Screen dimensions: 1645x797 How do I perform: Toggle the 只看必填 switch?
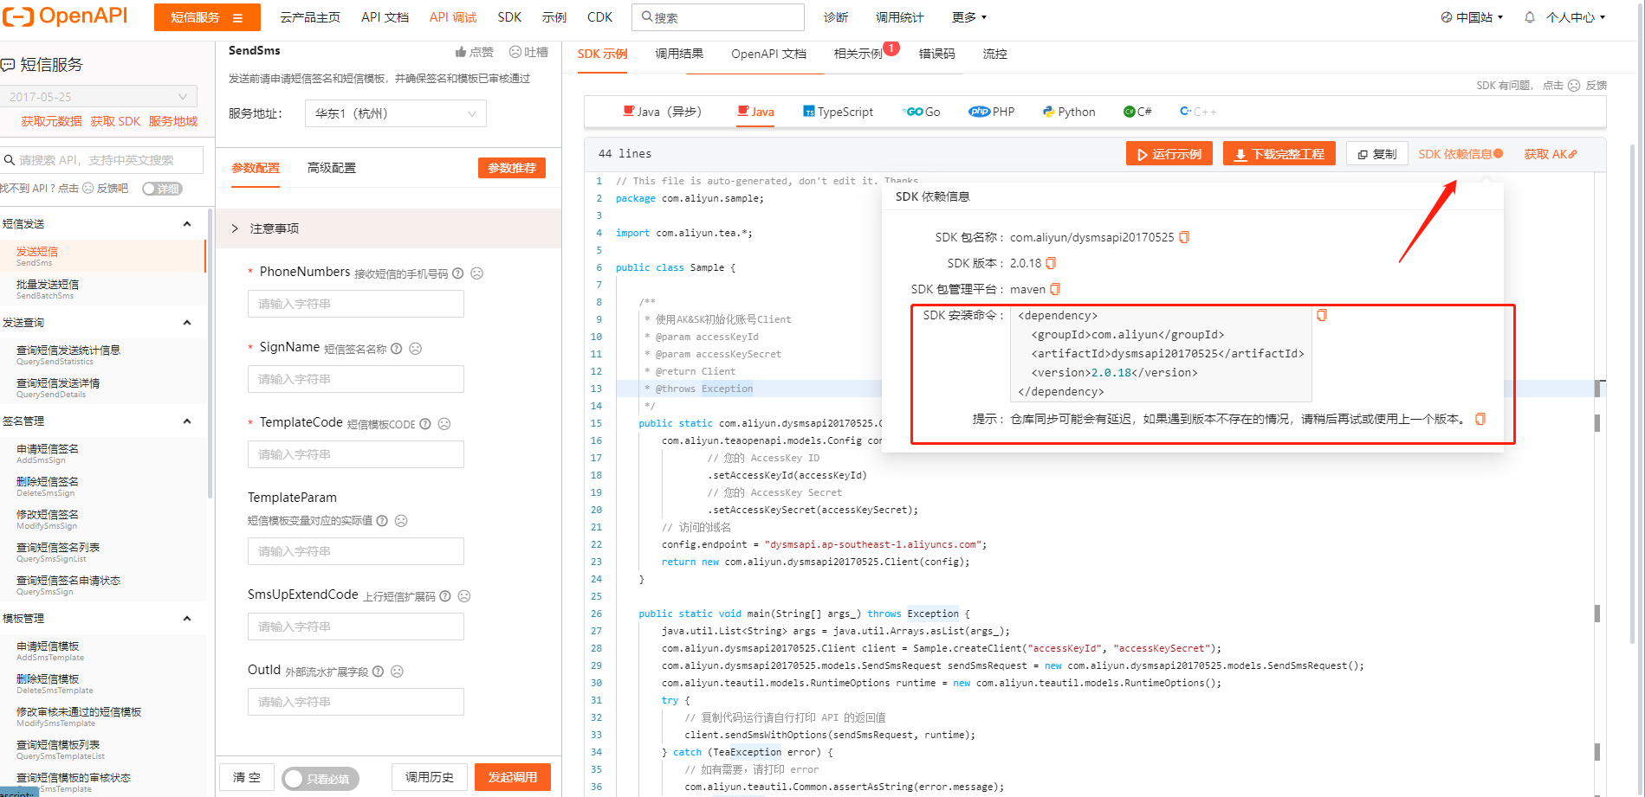tap(320, 778)
